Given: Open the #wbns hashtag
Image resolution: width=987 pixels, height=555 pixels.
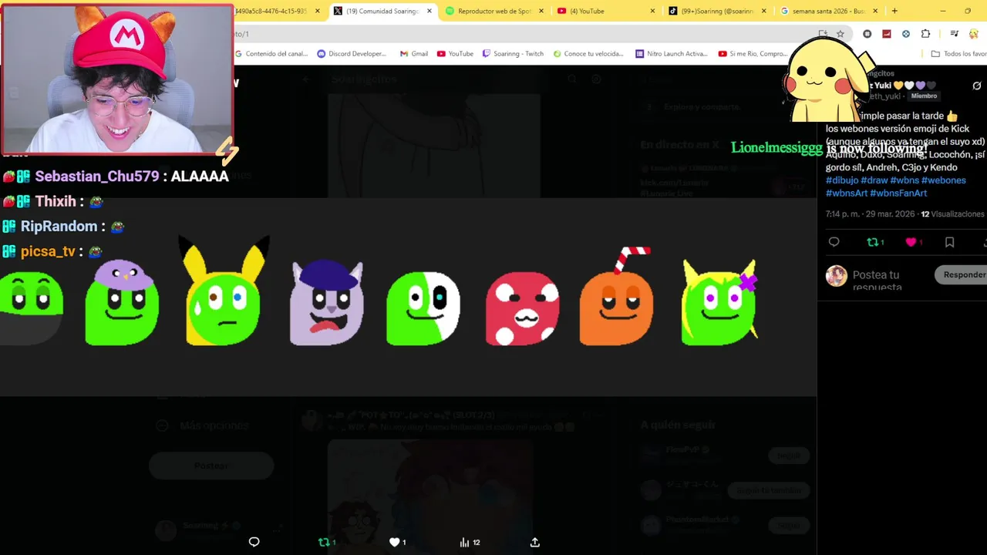Looking at the screenshot, I should click(904, 180).
